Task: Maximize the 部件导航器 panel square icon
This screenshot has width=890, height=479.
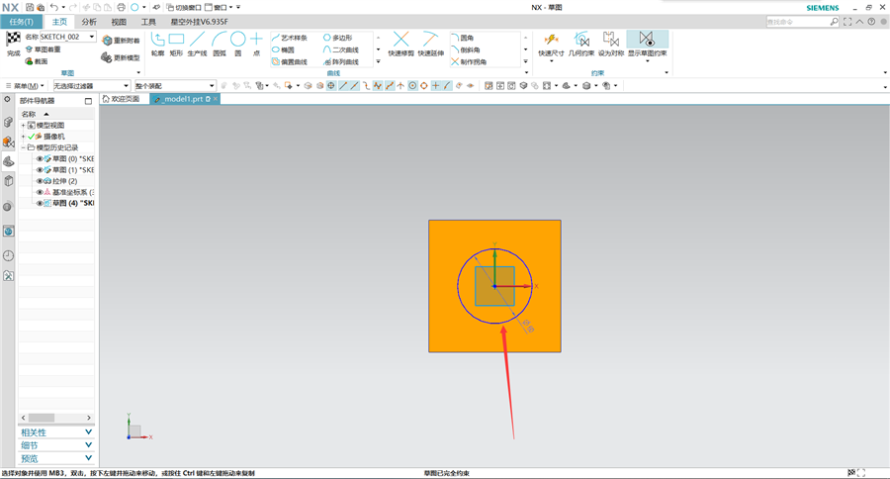Action: 88,101
